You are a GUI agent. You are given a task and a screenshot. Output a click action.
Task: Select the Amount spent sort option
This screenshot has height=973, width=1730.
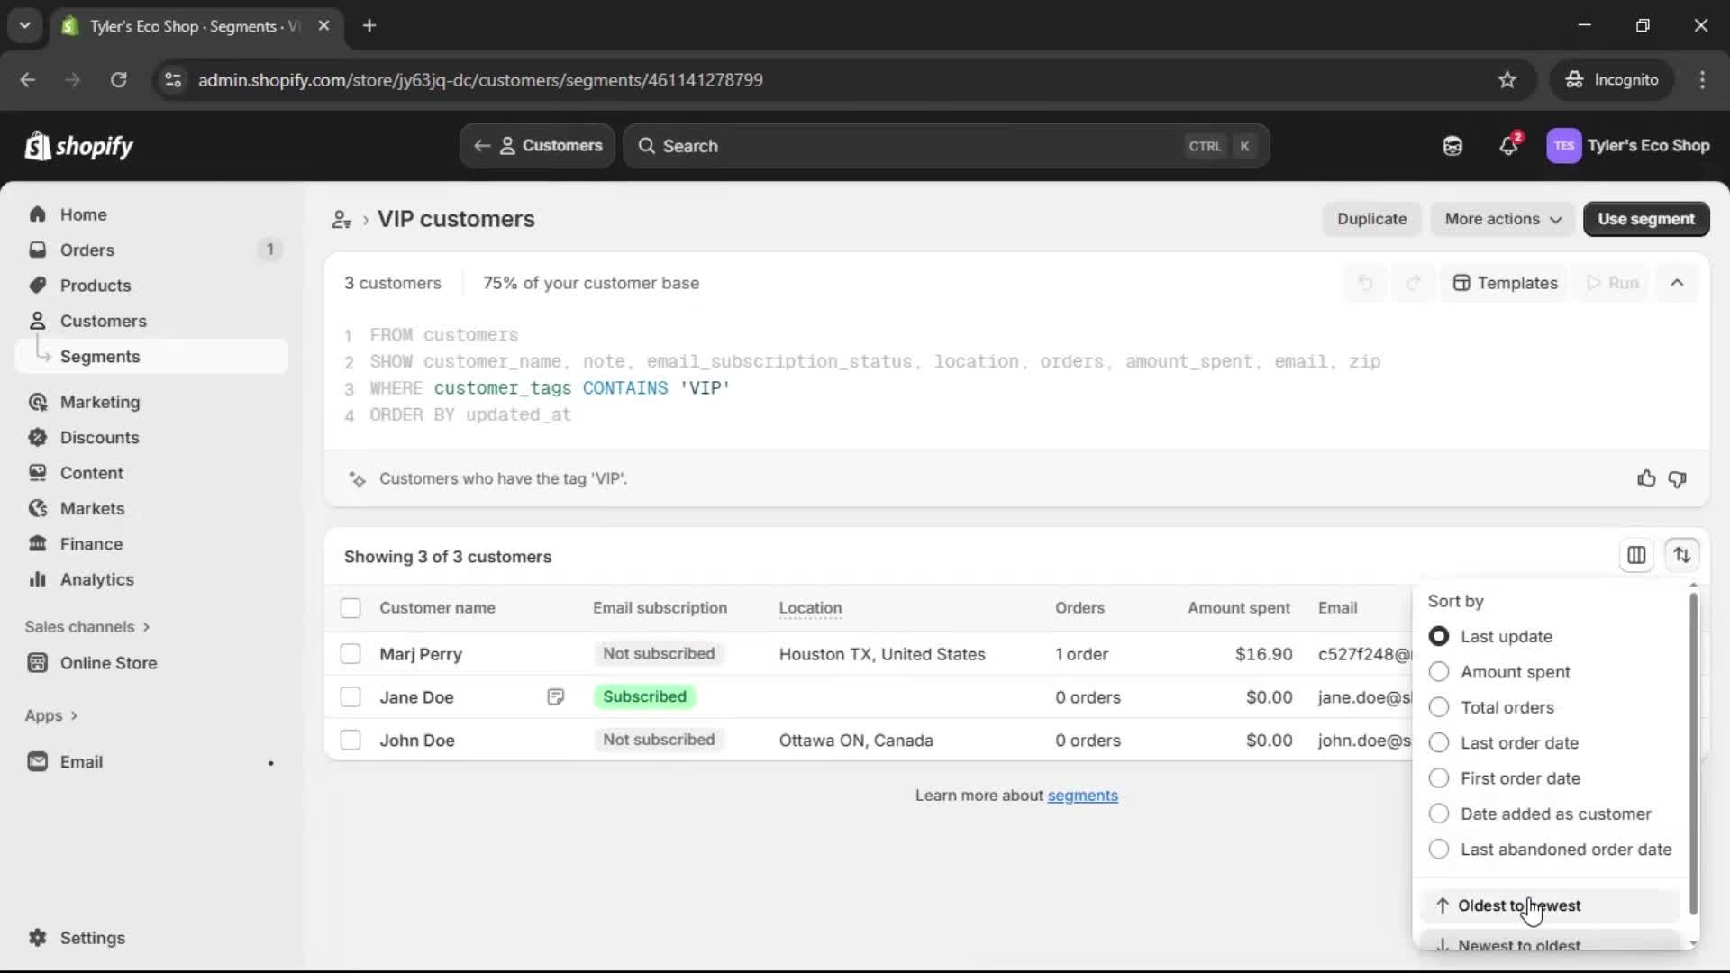(1439, 672)
